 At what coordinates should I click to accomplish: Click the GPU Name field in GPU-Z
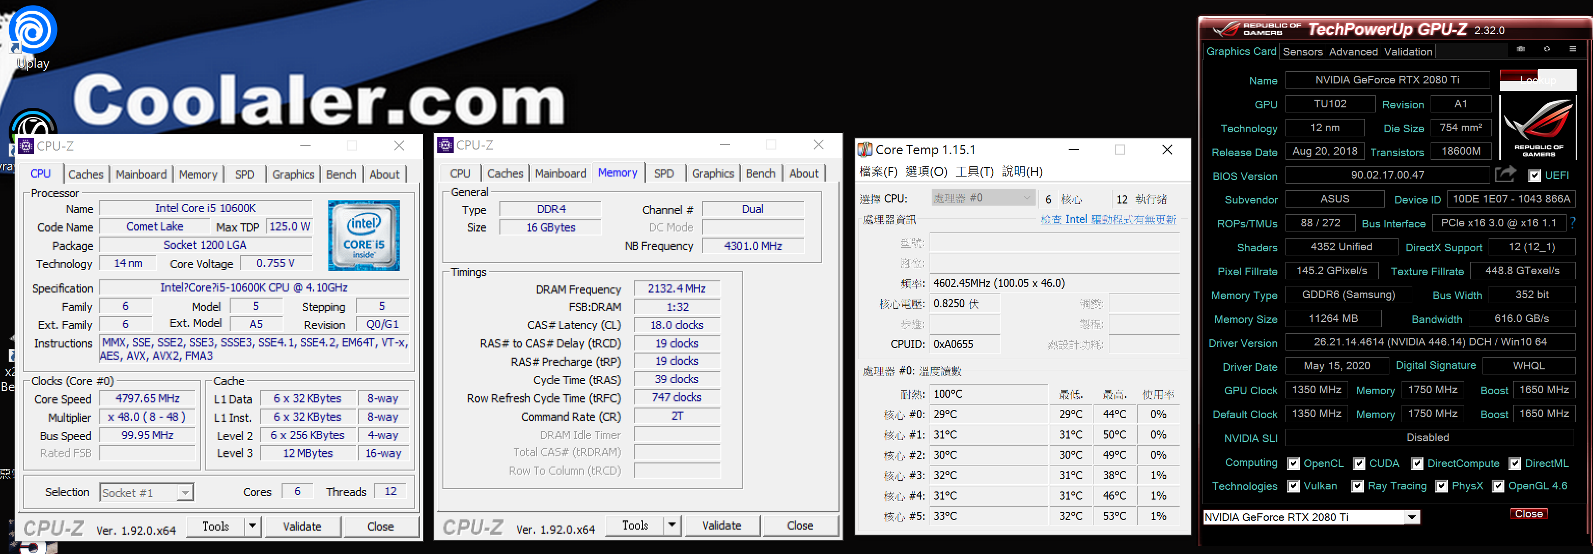pos(1387,80)
